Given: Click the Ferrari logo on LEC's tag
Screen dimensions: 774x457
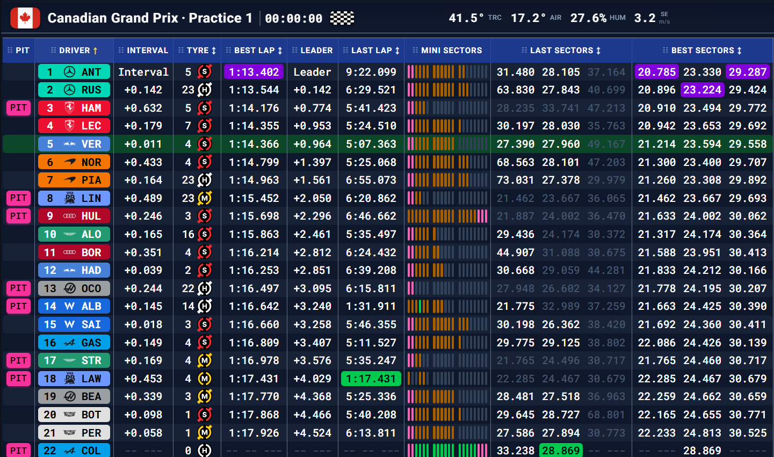Looking at the screenshot, I should [x=69, y=126].
